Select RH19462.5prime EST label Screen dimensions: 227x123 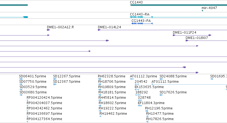(x=113, y=114)
